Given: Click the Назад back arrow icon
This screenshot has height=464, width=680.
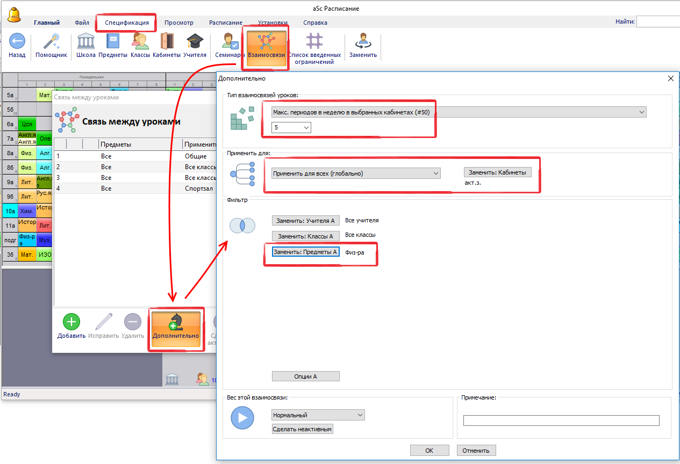Looking at the screenshot, I should coord(17,42).
